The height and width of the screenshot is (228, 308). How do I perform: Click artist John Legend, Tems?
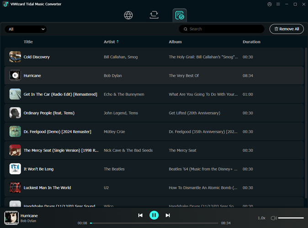coord(121,113)
